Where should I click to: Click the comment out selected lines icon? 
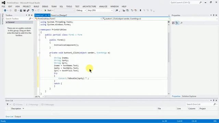coord(132,11)
